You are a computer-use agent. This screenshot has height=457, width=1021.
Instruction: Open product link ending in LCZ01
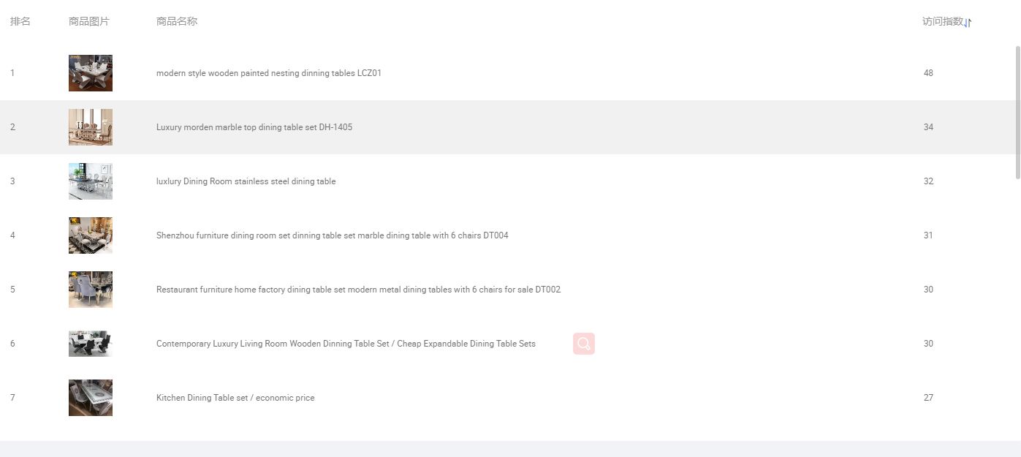pos(268,73)
